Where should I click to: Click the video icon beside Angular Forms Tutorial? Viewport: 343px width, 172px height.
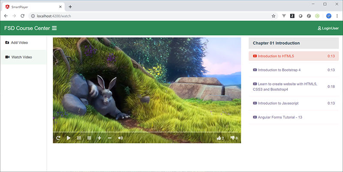point(255,117)
